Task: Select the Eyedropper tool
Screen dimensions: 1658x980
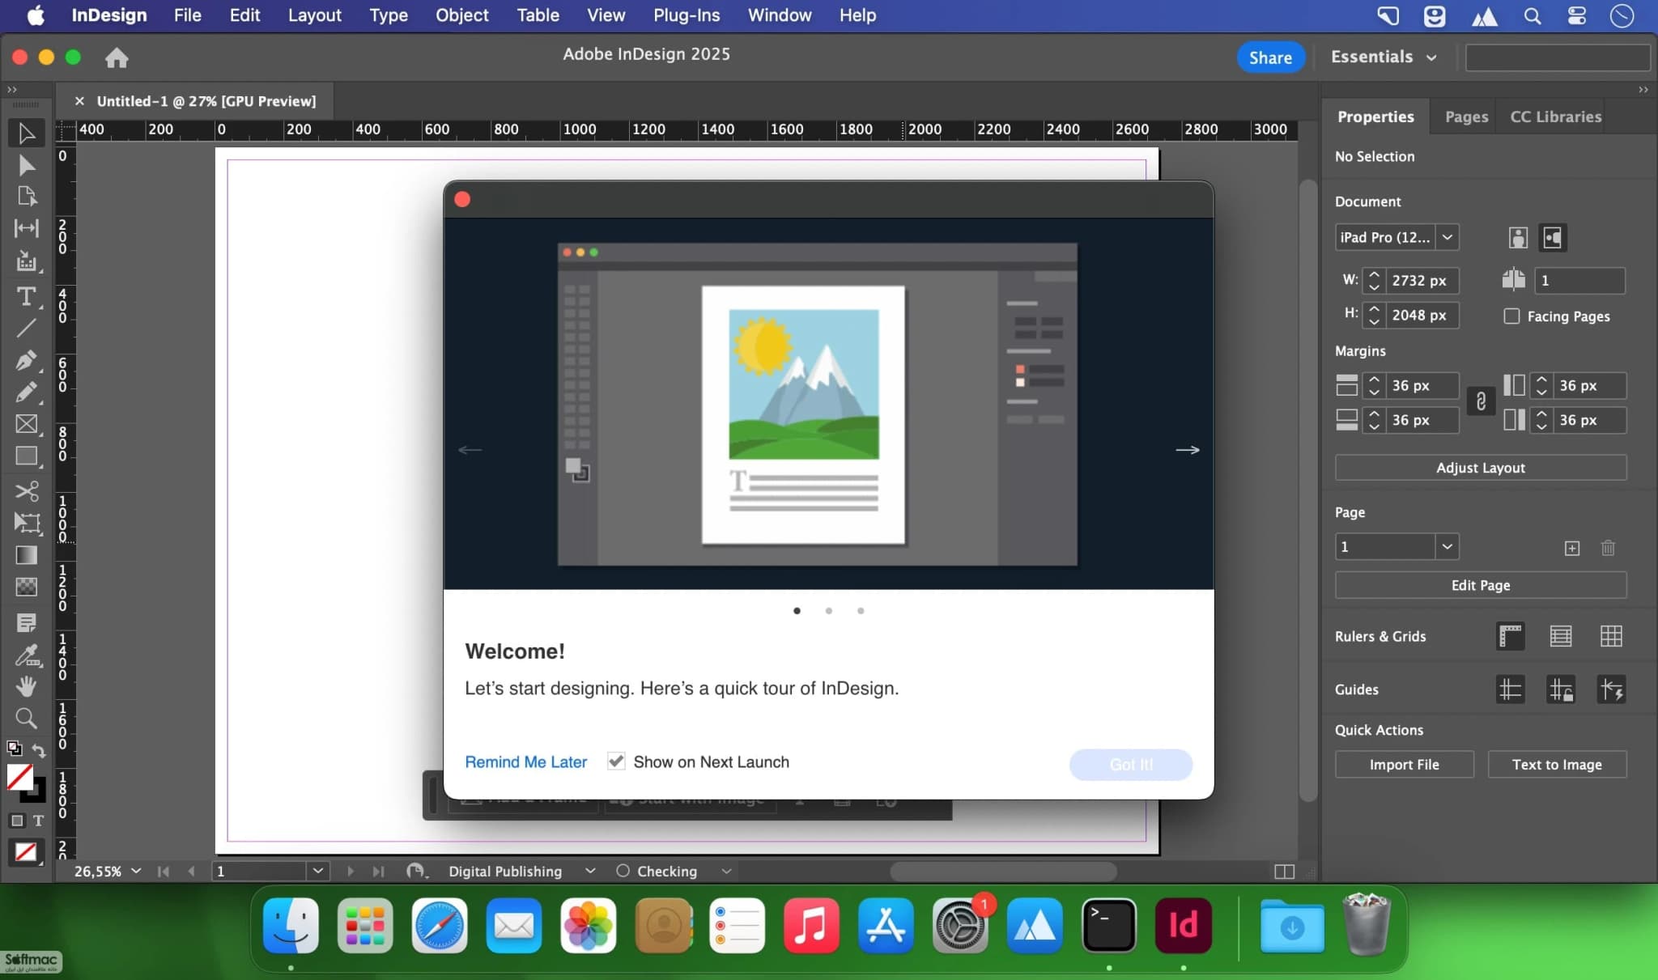Action: [x=26, y=655]
